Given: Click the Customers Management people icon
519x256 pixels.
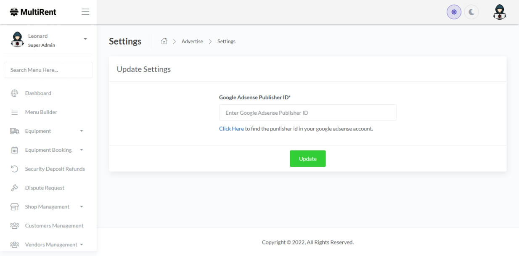Looking at the screenshot, I should [14, 226].
